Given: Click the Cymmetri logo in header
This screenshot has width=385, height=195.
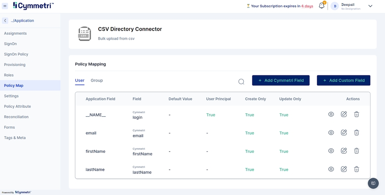Looking at the screenshot, I should [33, 6].
